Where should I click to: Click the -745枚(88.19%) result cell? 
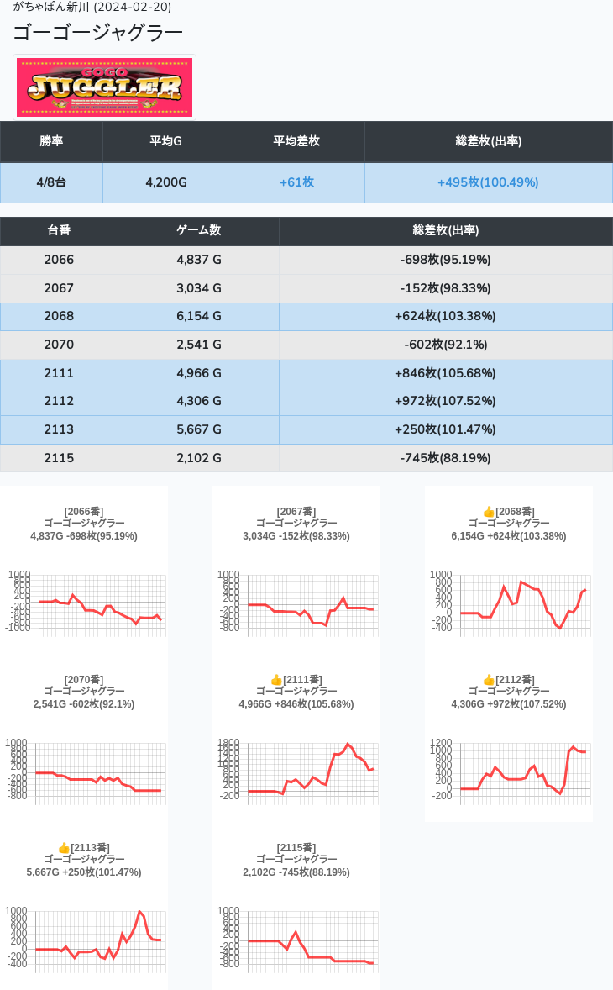coord(445,458)
